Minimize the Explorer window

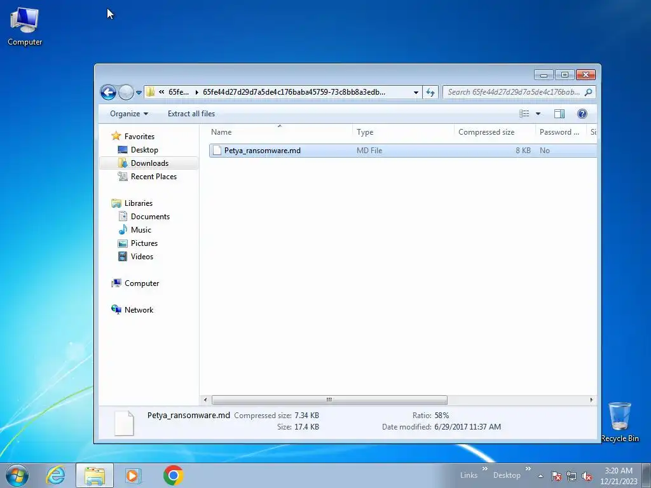[x=544, y=75]
